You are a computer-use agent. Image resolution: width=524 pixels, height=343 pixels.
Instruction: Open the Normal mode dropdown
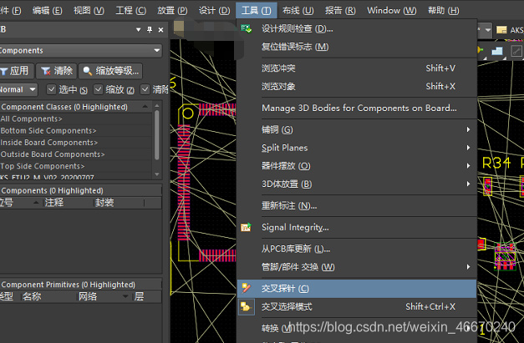click(x=32, y=89)
